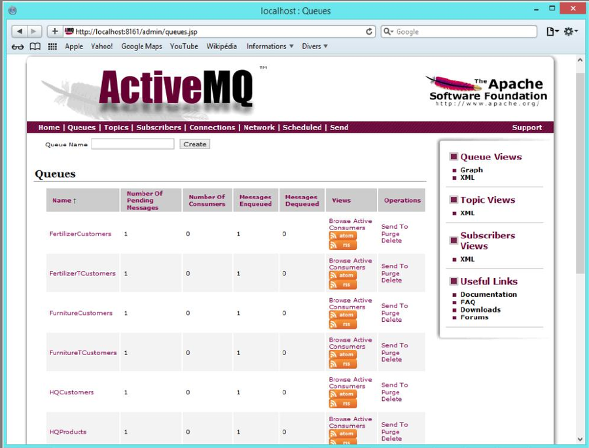Expand the Divers bookmarks dropdown
Image resolution: width=589 pixels, height=448 pixels.
tap(315, 46)
